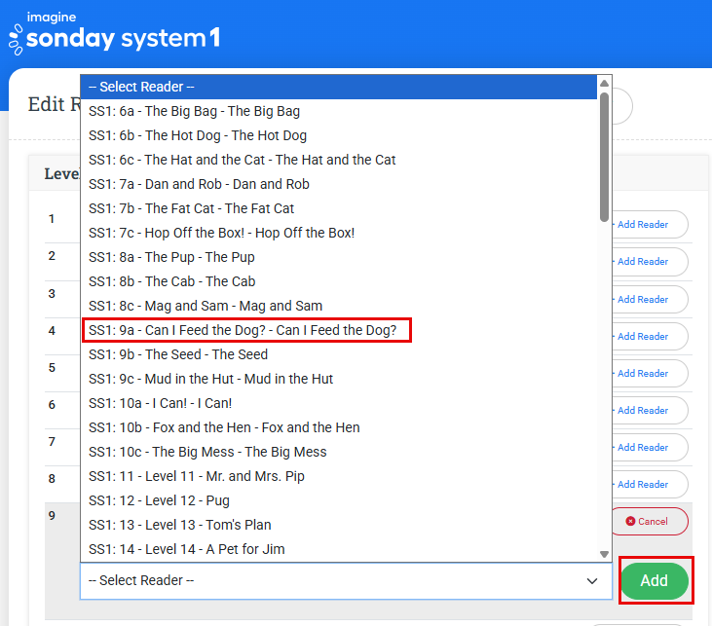Select SS1: 9a - Can I Feed the Dog?
This screenshot has height=626, width=712.
coord(339,330)
